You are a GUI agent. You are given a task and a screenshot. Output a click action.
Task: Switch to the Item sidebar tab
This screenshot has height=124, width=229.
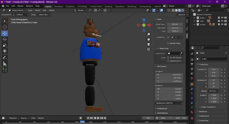(x=187, y=21)
